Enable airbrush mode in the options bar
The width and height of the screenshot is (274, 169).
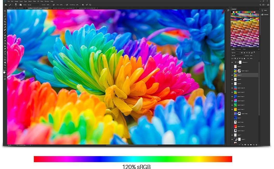click(67, 5)
